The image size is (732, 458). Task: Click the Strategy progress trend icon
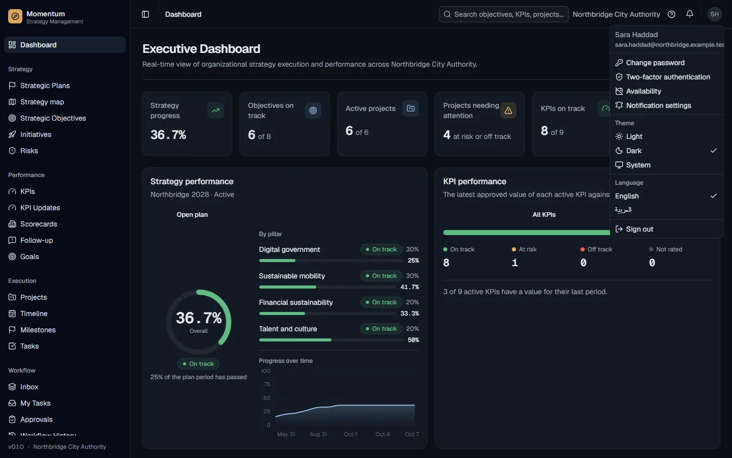[x=216, y=110]
